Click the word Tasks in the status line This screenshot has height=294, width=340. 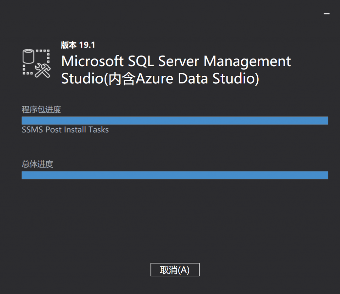coord(99,130)
